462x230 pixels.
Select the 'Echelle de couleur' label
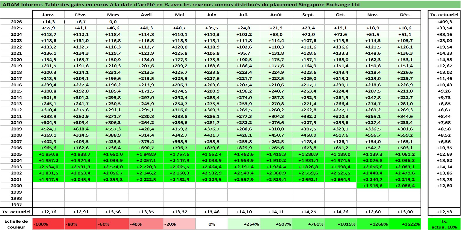pyautogui.click(x=16, y=224)
